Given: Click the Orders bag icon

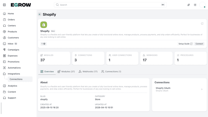Looking at the screenshot, I should coord(4,20).
